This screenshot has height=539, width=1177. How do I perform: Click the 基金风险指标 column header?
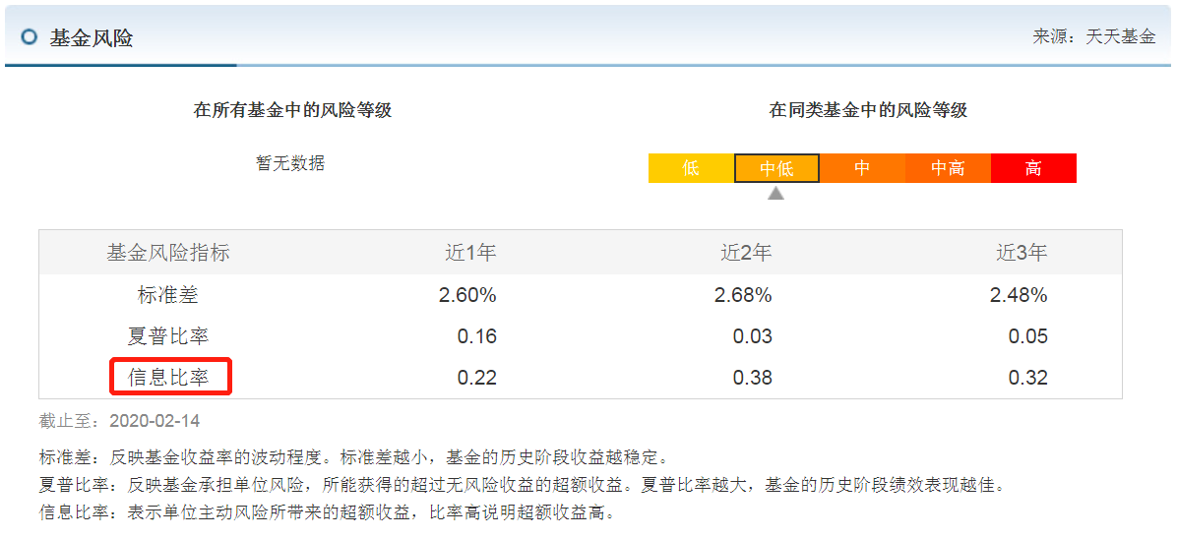(168, 253)
